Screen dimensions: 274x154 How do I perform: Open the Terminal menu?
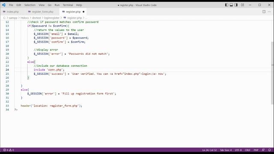click(68, 5)
